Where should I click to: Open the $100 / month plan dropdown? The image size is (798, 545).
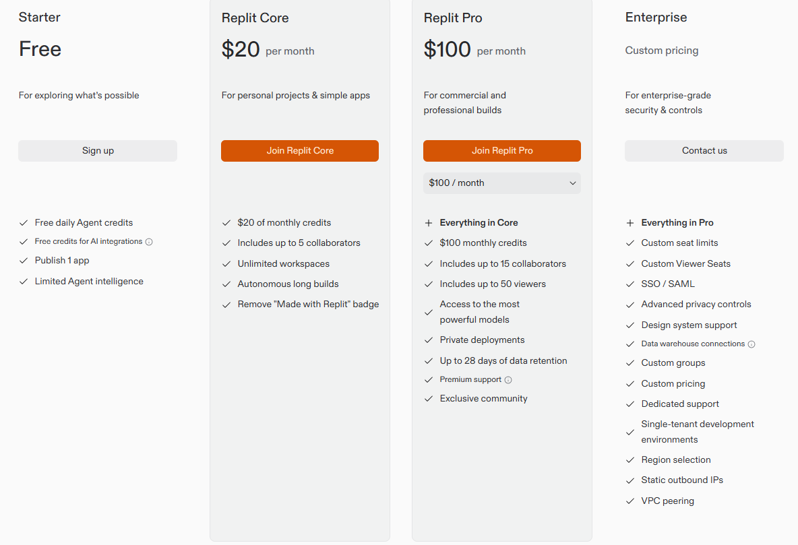[x=501, y=183]
